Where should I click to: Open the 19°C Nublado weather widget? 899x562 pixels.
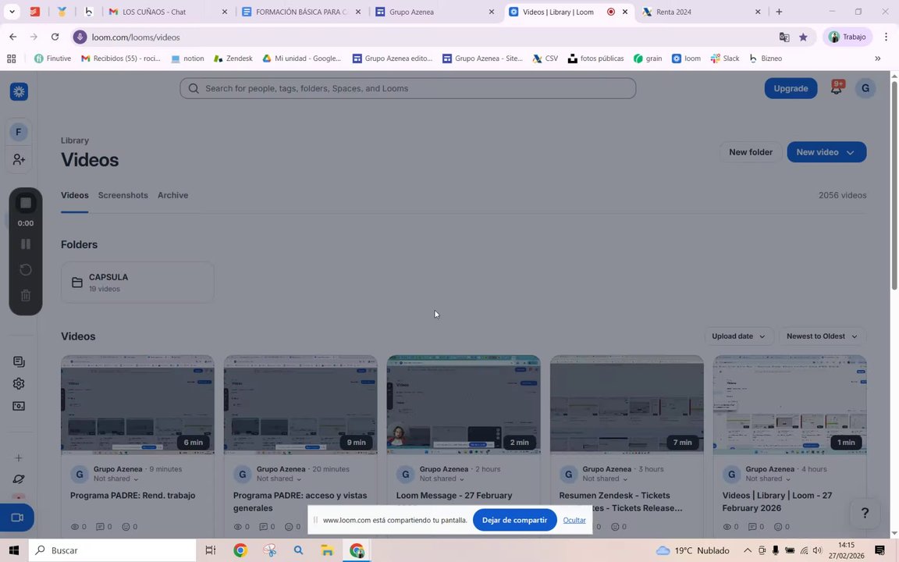point(693,550)
